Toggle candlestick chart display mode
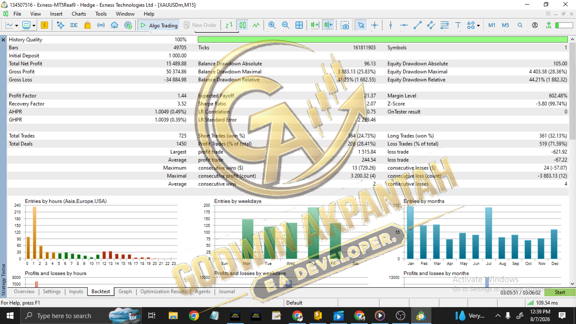 coord(242,25)
